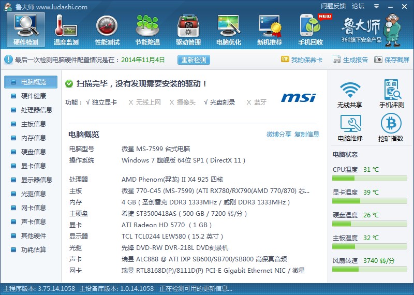This screenshot has height=295, width=414.
Task: Open 问题反馈 feedback link
Action: 333,6
